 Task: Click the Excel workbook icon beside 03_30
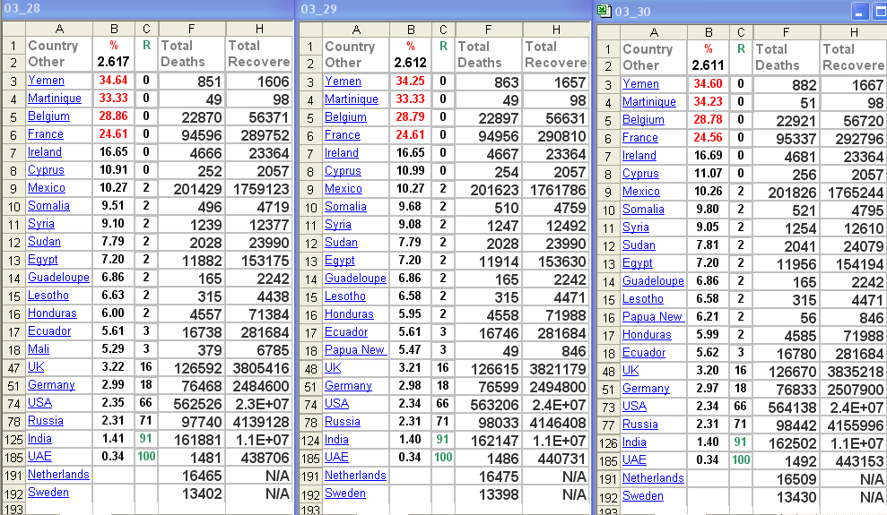point(604,11)
